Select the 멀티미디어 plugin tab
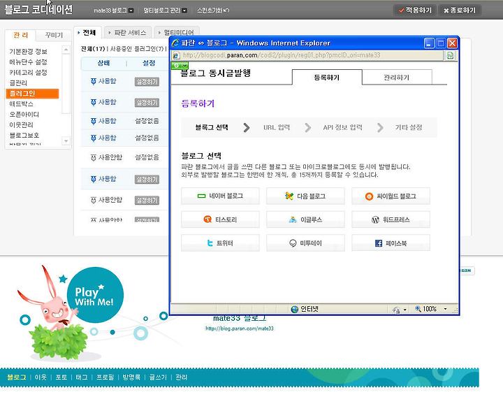This screenshot has width=503, height=397. pyautogui.click(x=177, y=33)
